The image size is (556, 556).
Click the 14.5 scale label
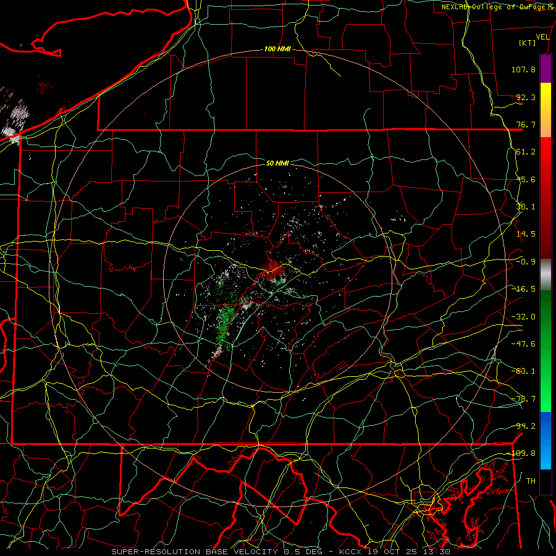point(526,234)
